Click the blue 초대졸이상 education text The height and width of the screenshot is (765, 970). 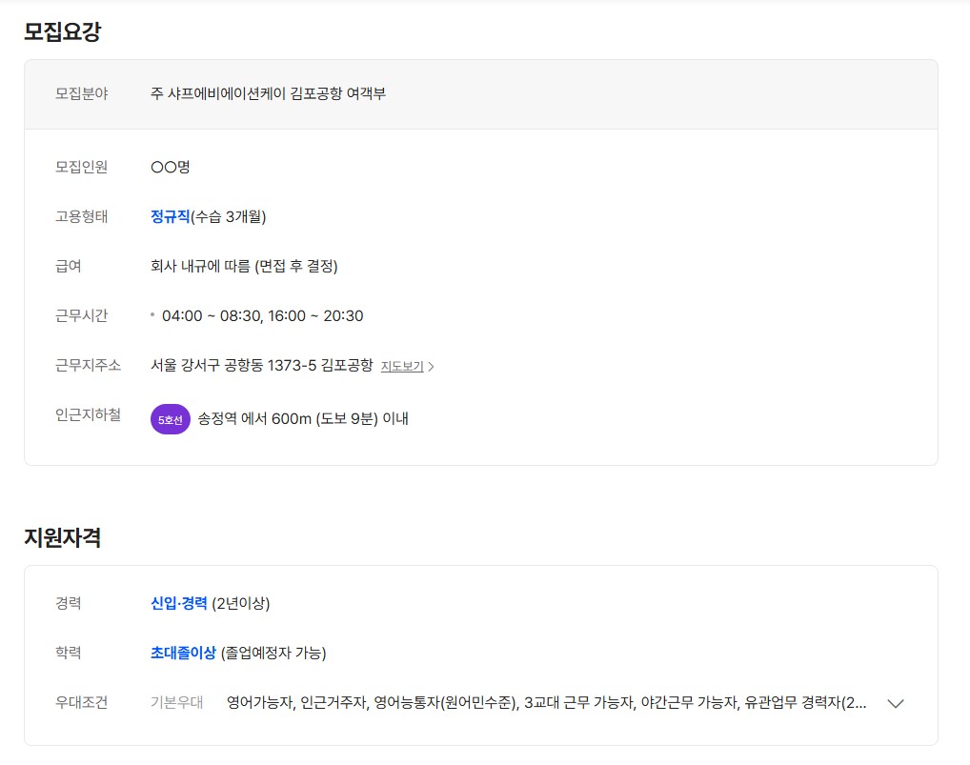(x=183, y=653)
